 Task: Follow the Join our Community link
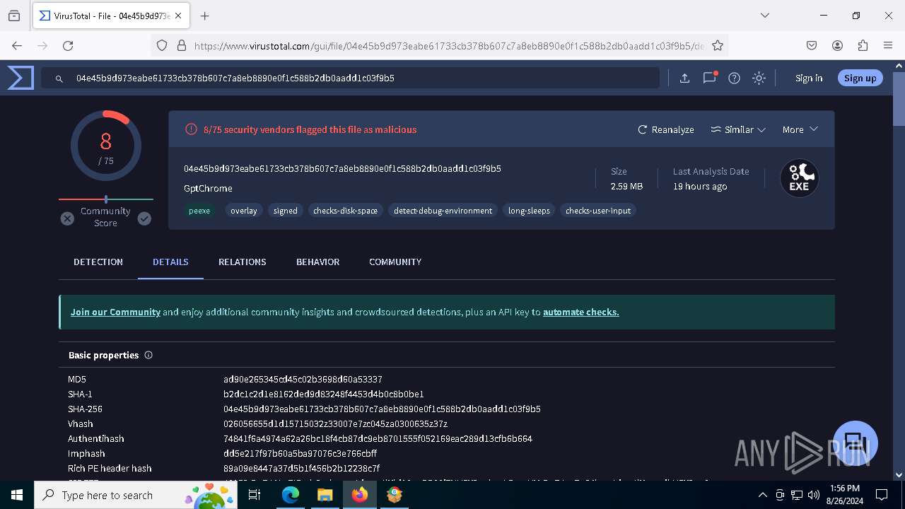[x=115, y=312]
